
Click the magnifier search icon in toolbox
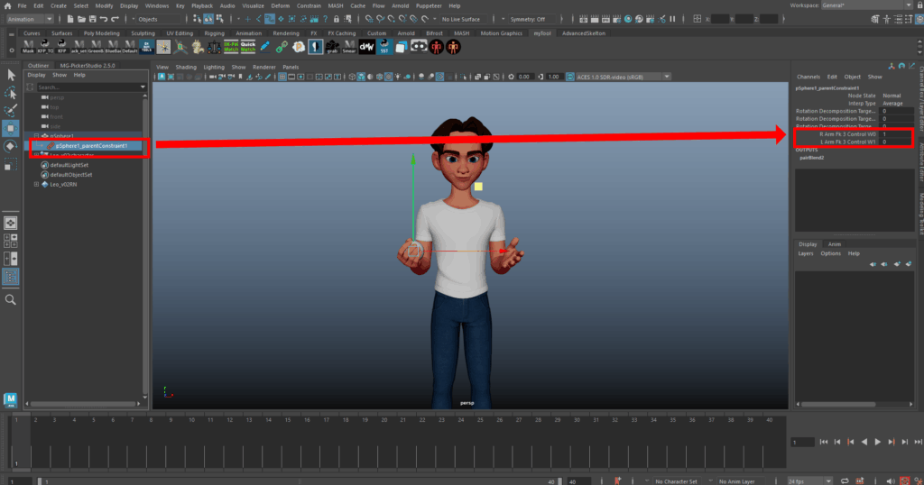coord(11,299)
